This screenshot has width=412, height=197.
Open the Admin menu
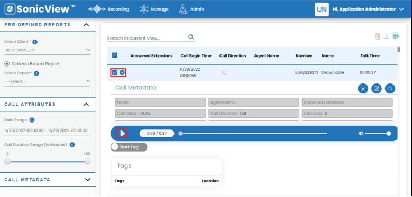point(191,9)
